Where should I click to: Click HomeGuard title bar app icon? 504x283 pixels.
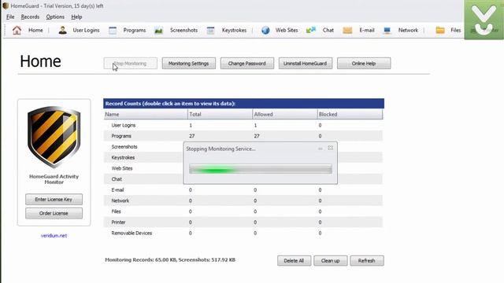point(6,6)
